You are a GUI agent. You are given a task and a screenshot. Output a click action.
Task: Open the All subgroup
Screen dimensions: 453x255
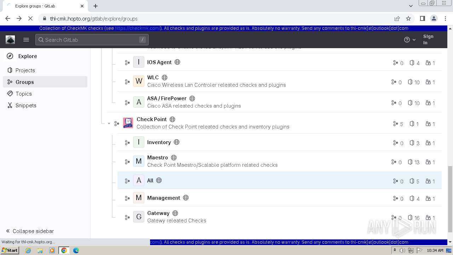[x=150, y=180]
